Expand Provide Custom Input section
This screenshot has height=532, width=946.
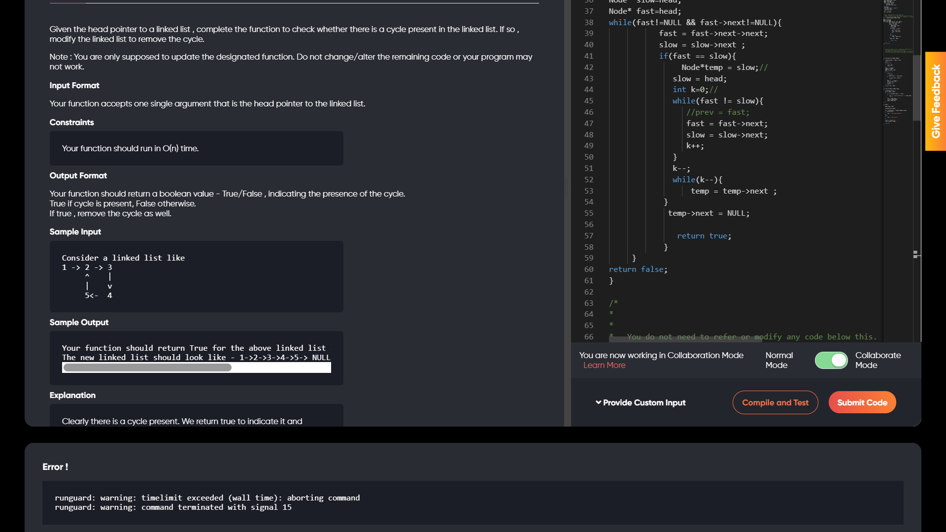(643, 402)
